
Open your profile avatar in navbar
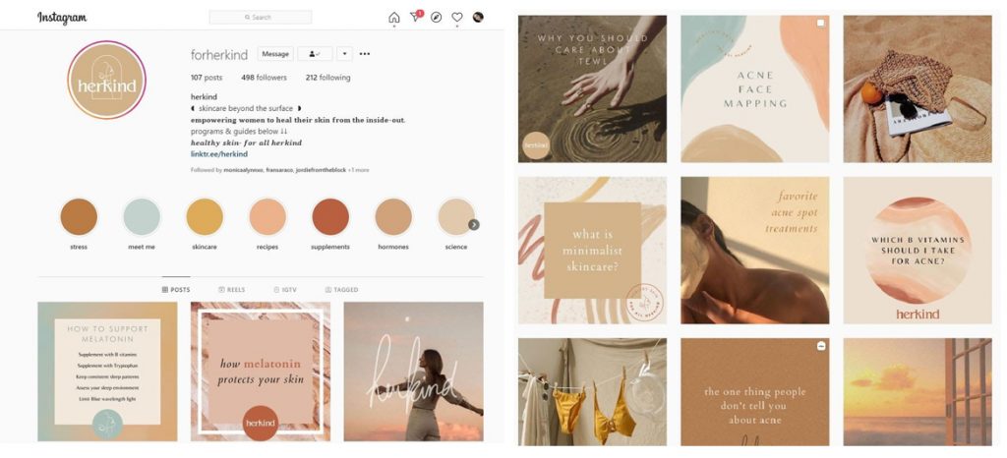(x=478, y=18)
